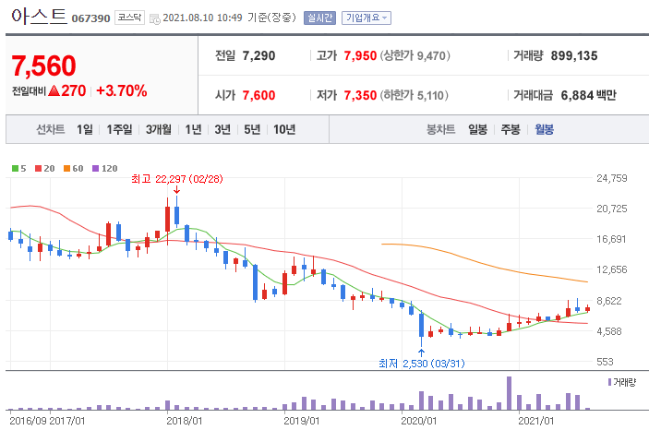Click the purple 120 moving average swatch
The image size is (649, 442).
click(96, 169)
